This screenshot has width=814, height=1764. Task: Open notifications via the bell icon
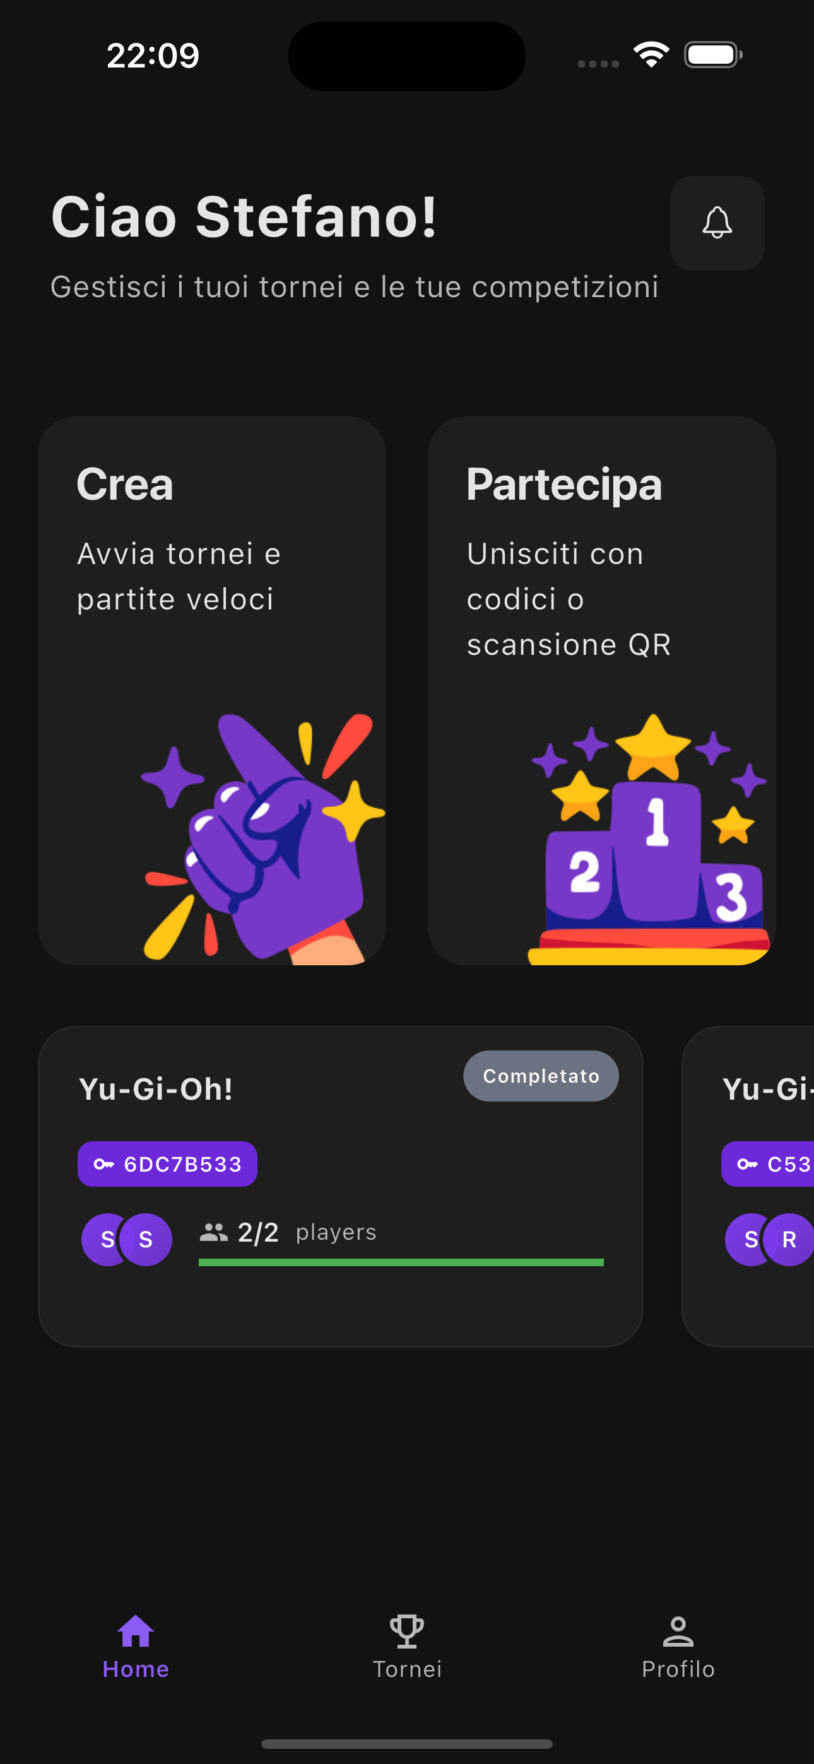pyautogui.click(x=717, y=223)
